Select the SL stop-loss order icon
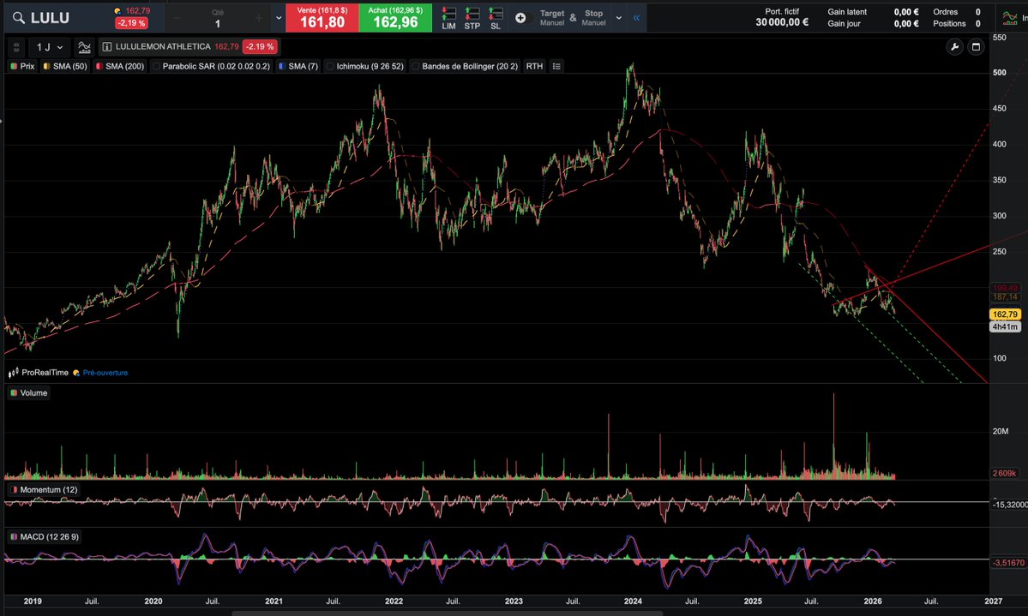The width and height of the screenshot is (1028, 616). click(496, 18)
